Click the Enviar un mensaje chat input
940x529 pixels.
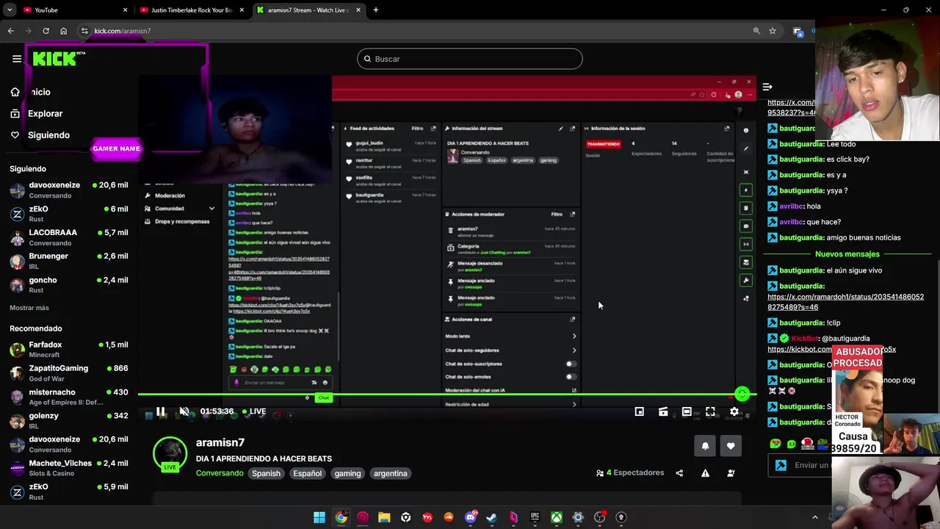tap(800, 465)
